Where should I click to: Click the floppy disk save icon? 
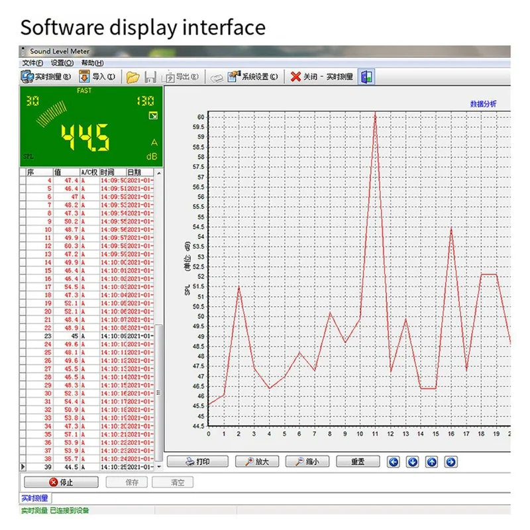click(150, 77)
